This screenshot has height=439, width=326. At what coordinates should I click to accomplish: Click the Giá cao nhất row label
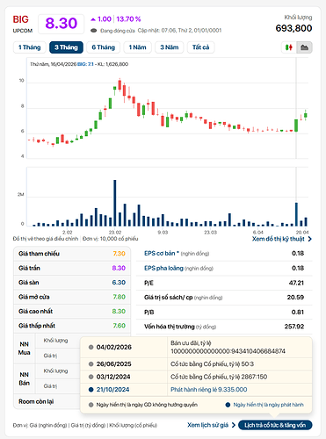point(35,311)
